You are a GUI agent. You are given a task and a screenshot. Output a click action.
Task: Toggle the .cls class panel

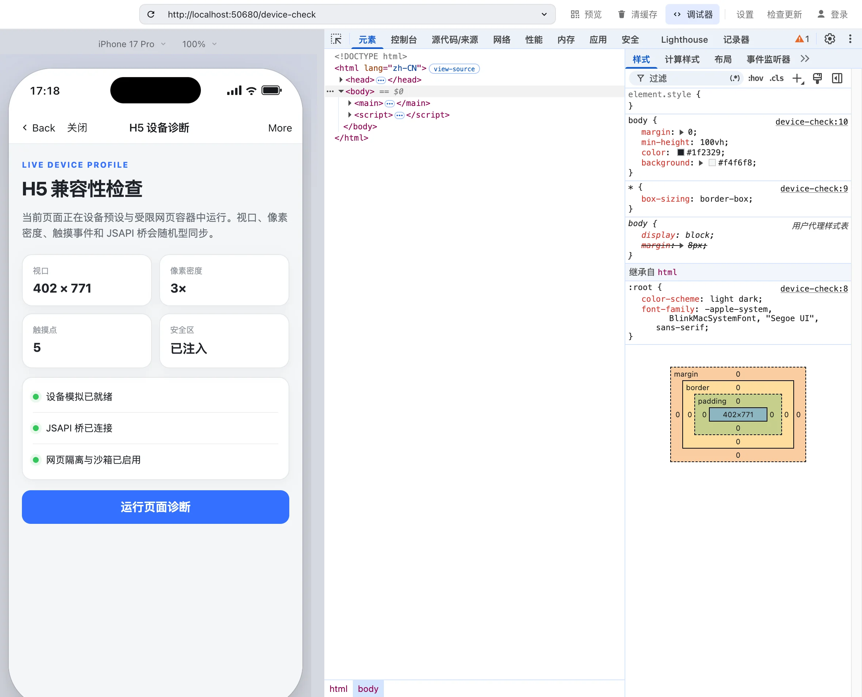click(777, 78)
